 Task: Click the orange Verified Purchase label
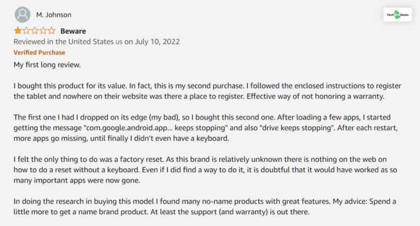pyautogui.click(x=39, y=52)
